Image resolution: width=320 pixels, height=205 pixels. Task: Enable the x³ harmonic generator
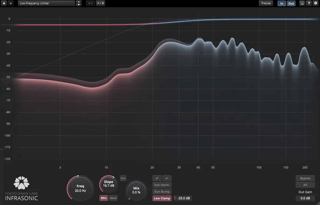[x=167, y=178]
